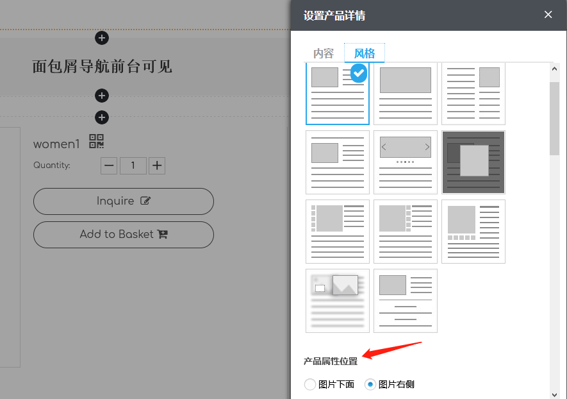Image resolution: width=567 pixels, height=399 pixels.
Task: Click the plus icon above the breadcrumb text
Action: pos(101,38)
